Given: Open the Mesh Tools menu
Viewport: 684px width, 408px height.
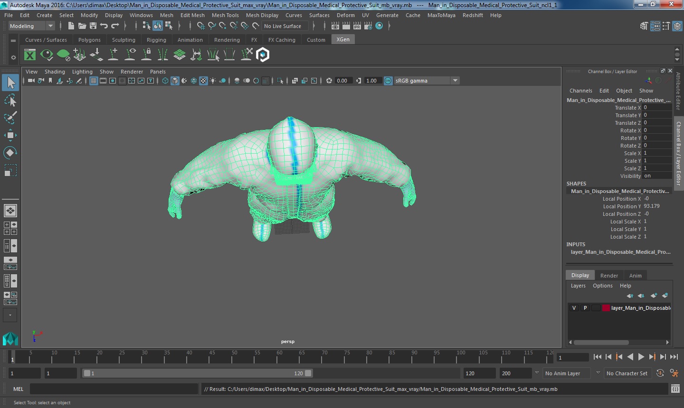Looking at the screenshot, I should pyautogui.click(x=225, y=15).
